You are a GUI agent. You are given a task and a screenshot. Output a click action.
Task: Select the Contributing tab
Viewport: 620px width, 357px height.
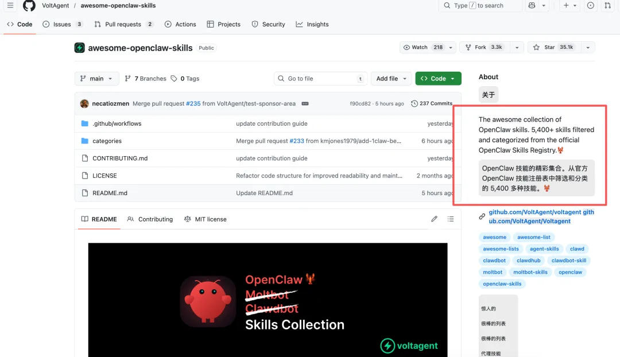point(150,219)
